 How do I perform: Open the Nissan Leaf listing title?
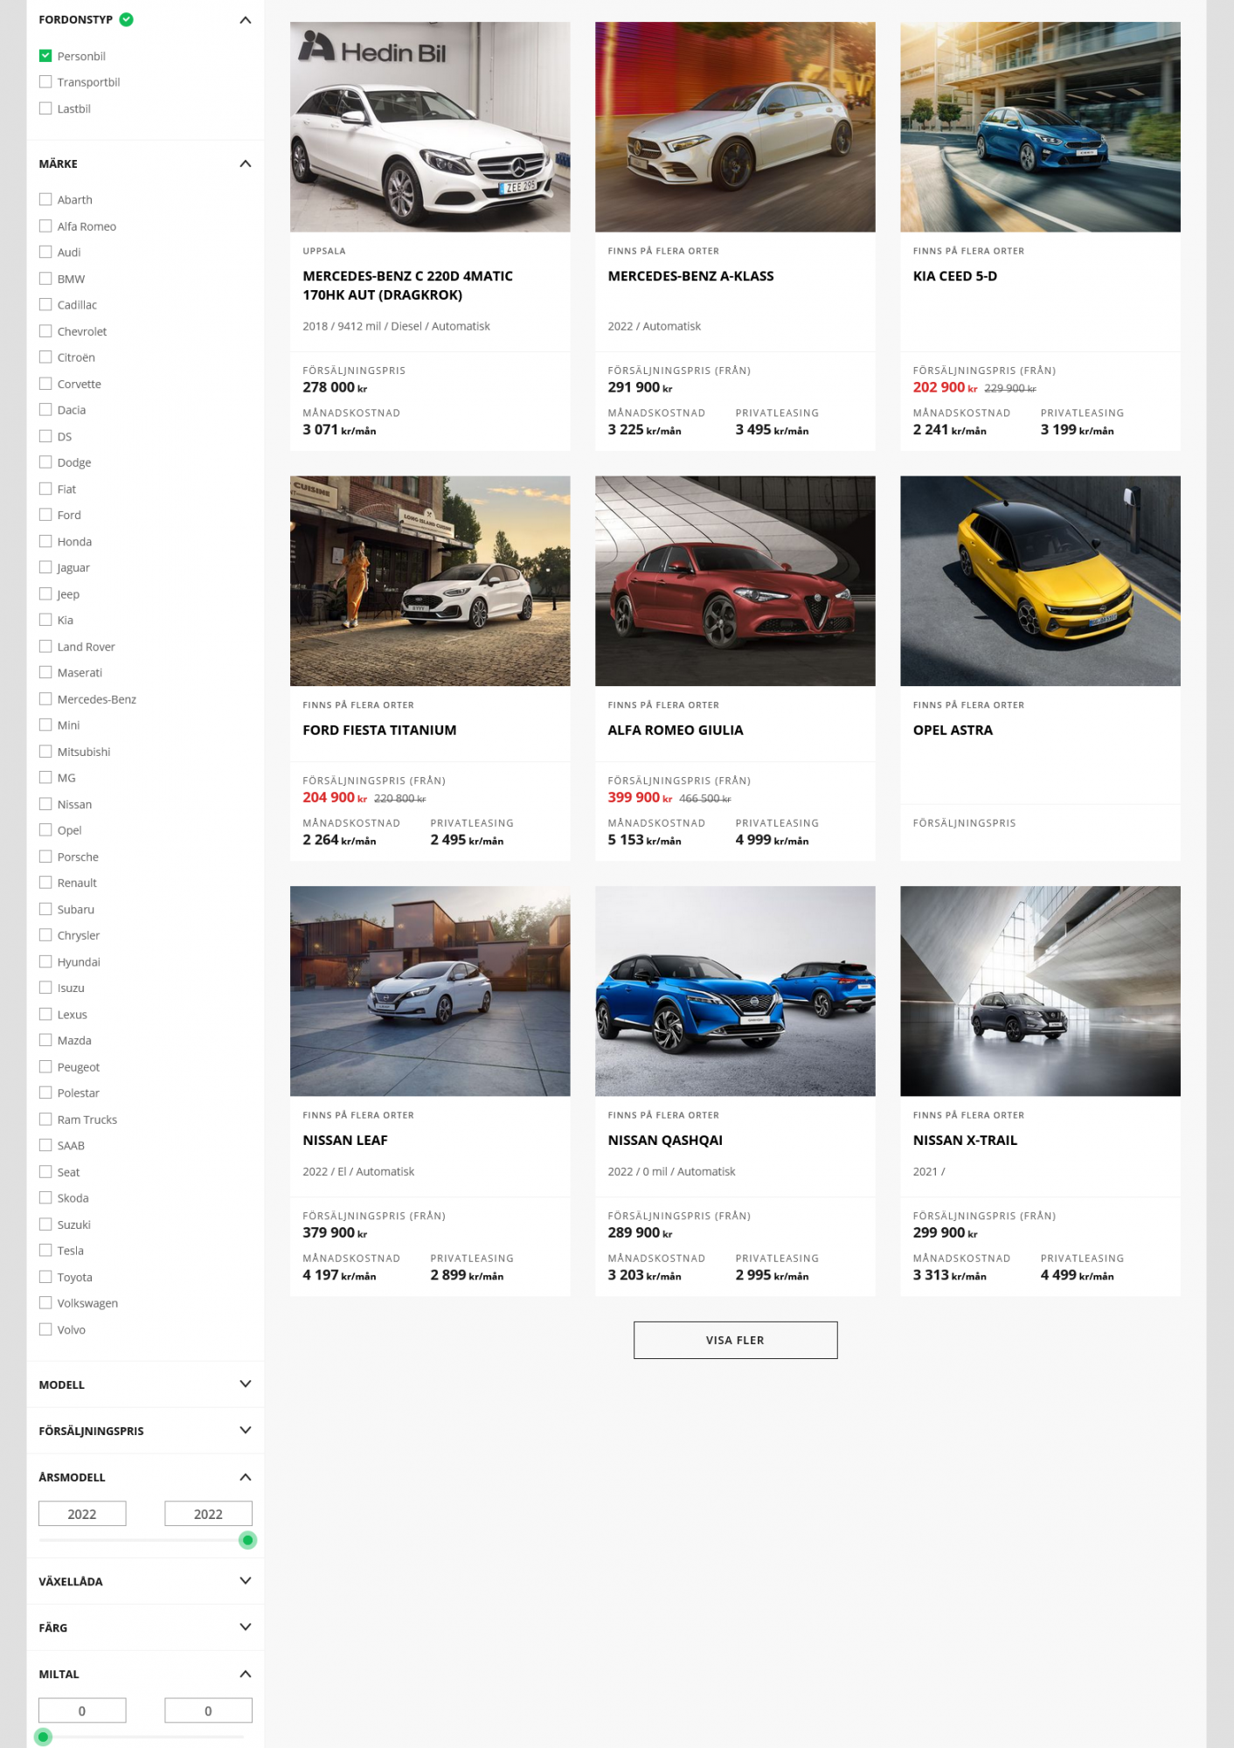click(345, 1141)
